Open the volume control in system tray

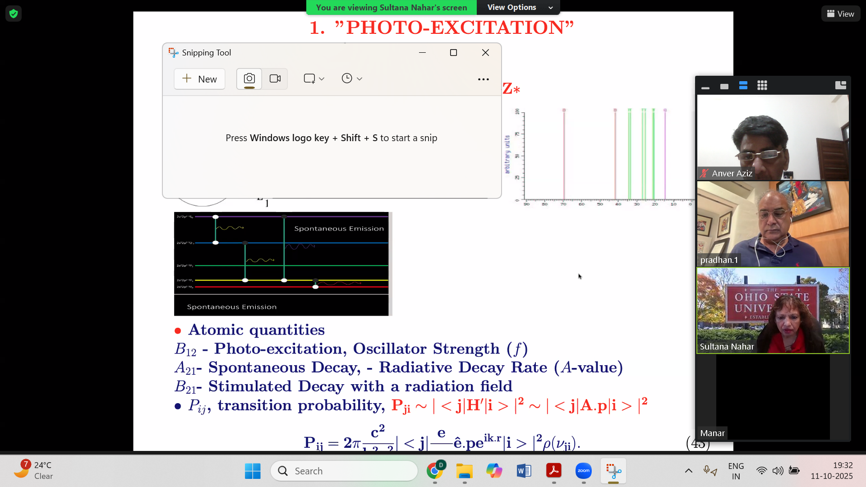pos(777,471)
